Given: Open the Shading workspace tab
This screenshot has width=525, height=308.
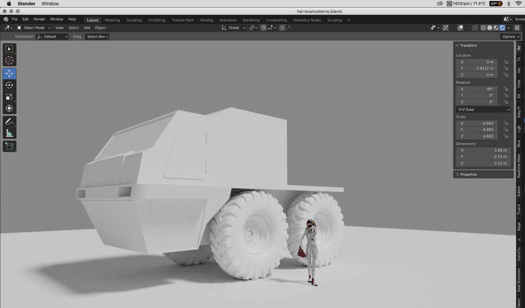Looking at the screenshot, I should point(206,20).
